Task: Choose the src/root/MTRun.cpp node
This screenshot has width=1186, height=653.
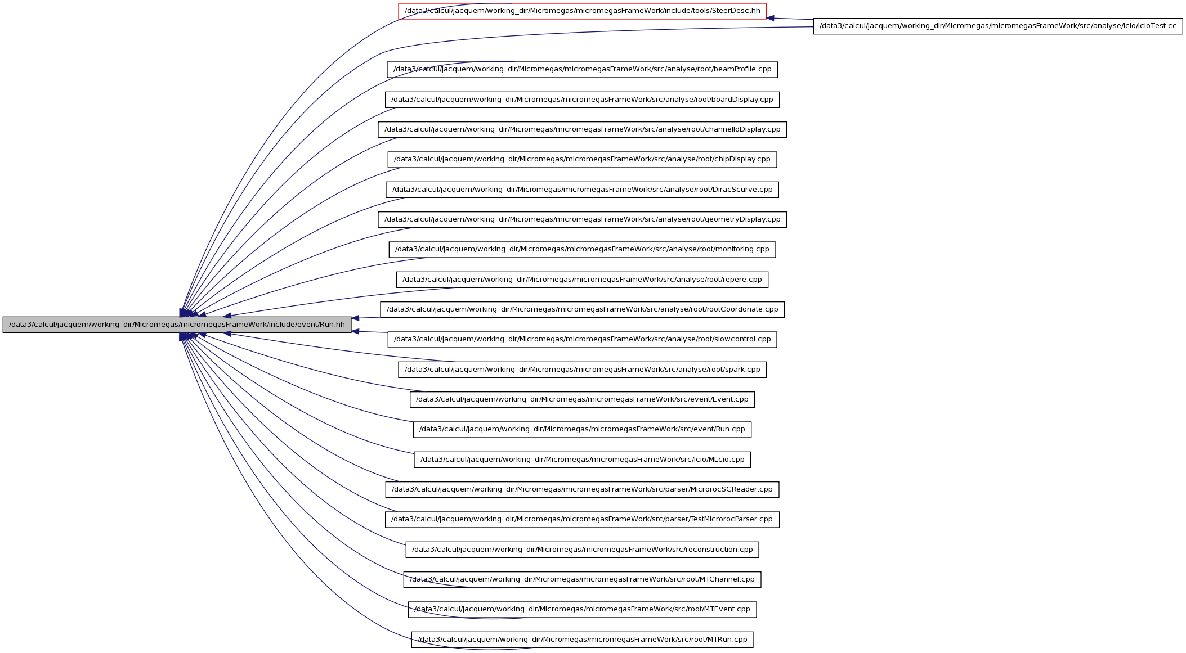Action: pos(582,640)
